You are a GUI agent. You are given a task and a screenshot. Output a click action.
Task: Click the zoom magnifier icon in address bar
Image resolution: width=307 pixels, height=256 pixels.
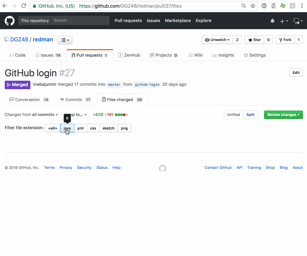(x=243, y=6)
